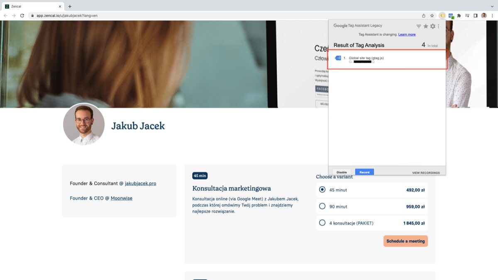Open the Tag Assistant three-dot menu
498x280 pixels.
439,26
